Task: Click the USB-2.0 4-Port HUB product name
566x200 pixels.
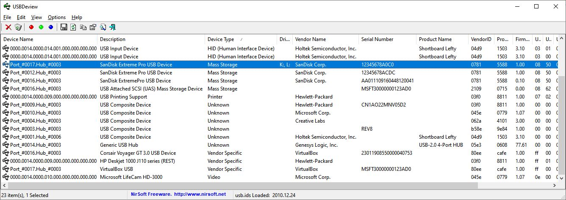Action: tap(441, 145)
